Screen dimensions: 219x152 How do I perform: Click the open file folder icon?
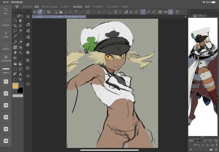(x=61, y=12)
